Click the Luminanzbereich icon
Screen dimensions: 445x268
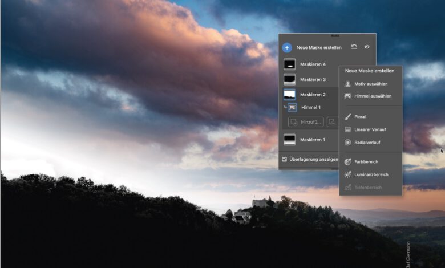coord(347,174)
